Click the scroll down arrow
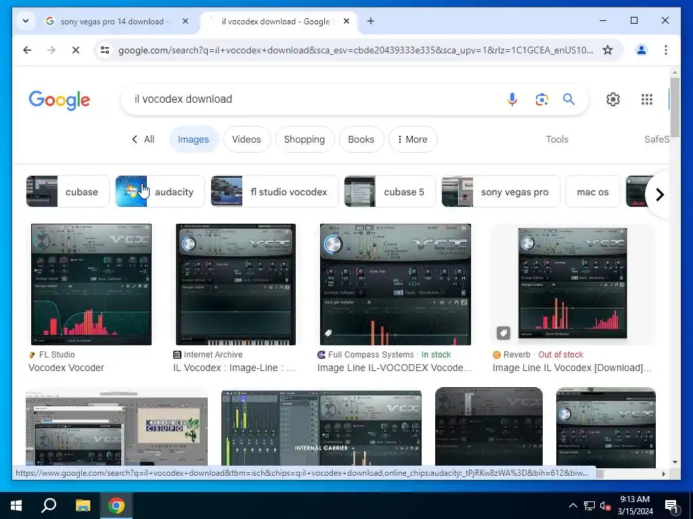 click(x=675, y=462)
